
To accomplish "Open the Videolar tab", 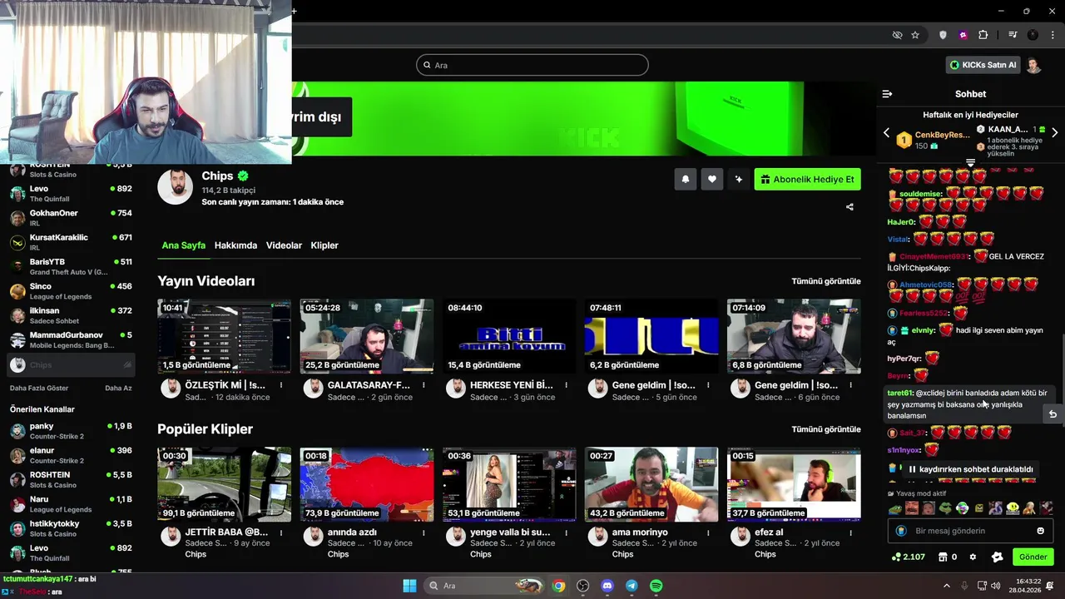I will coord(284,245).
